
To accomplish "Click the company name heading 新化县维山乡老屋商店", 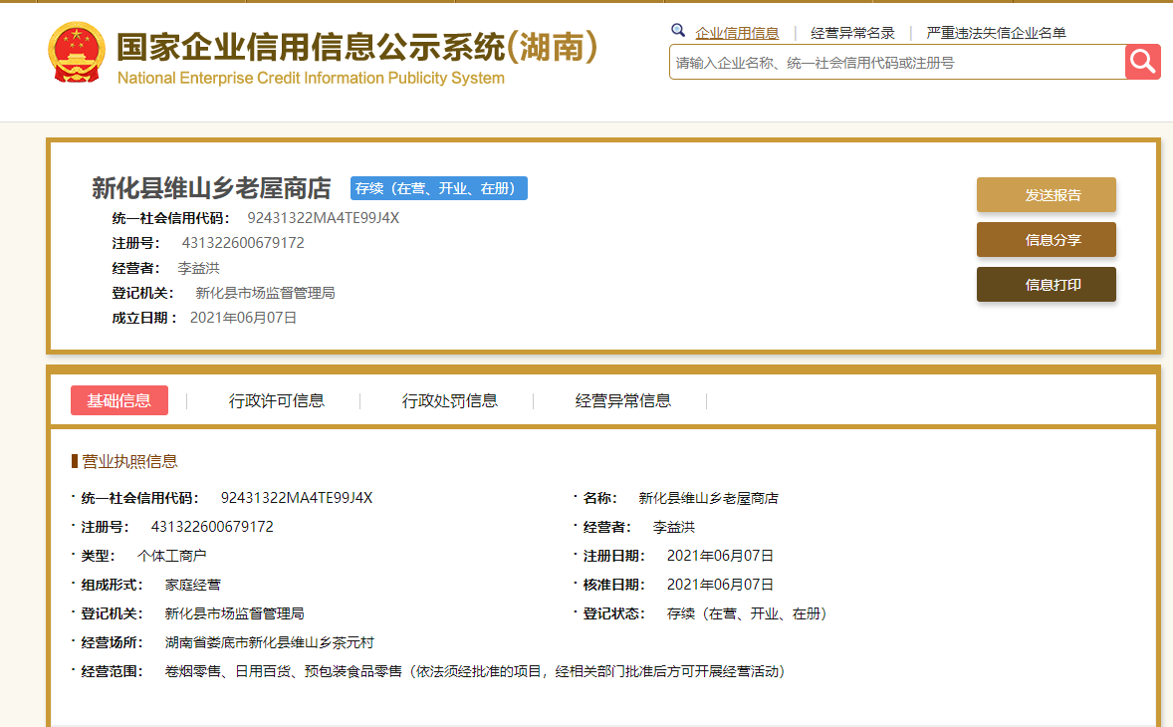I will tap(211, 188).
